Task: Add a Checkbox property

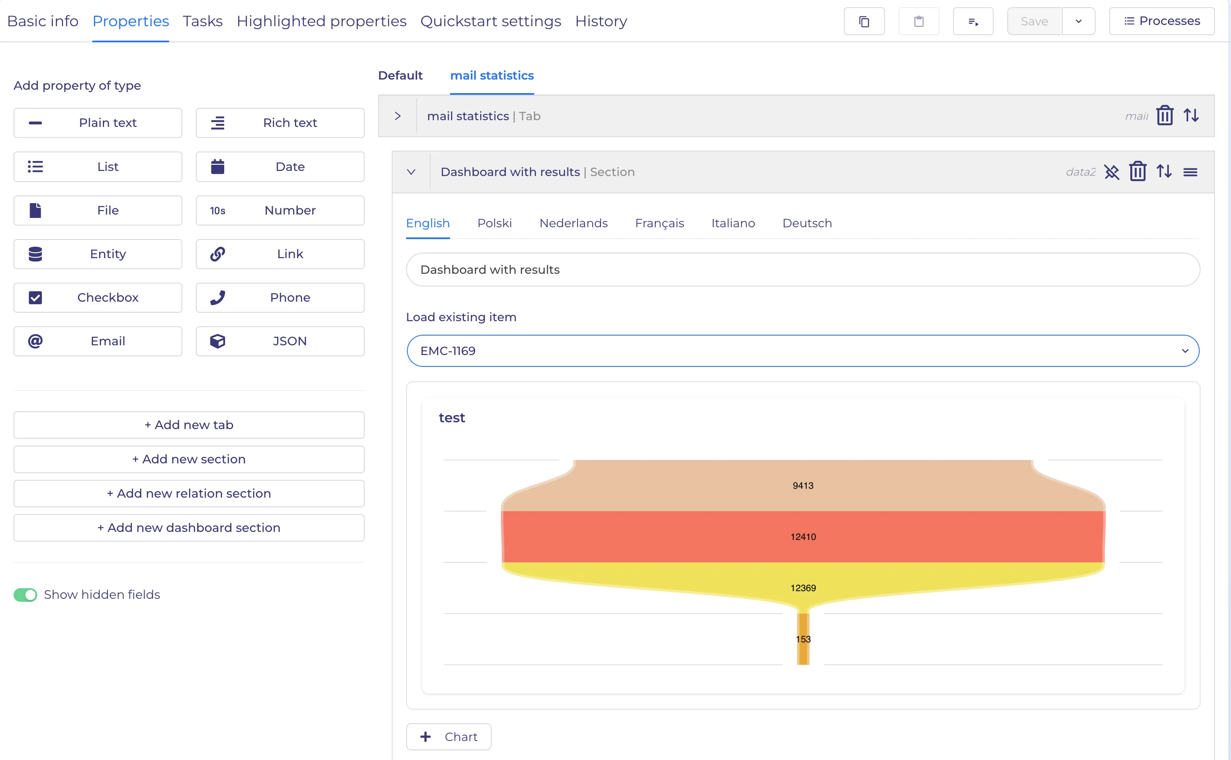Action: click(98, 297)
